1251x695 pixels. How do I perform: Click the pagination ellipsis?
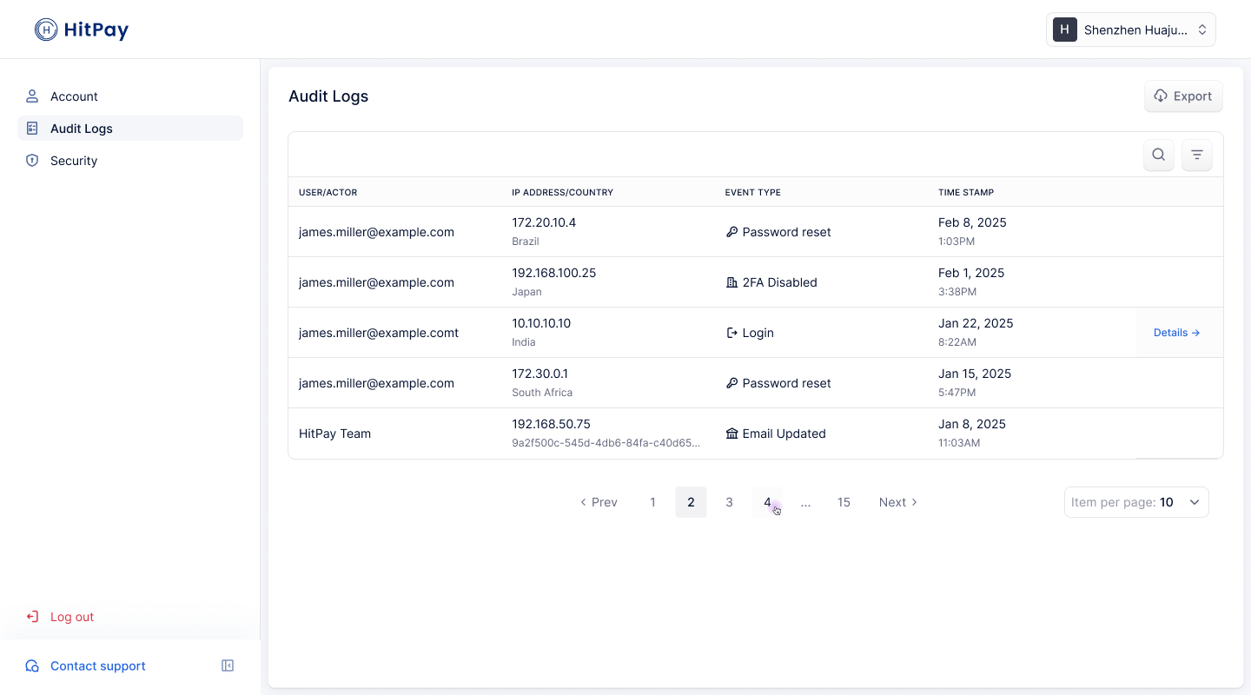(x=805, y=502)
